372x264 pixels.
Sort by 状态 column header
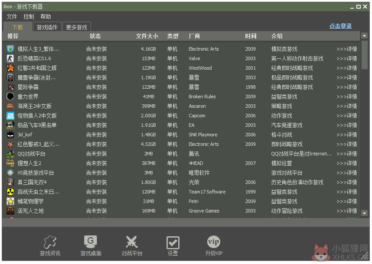point(95,36)
